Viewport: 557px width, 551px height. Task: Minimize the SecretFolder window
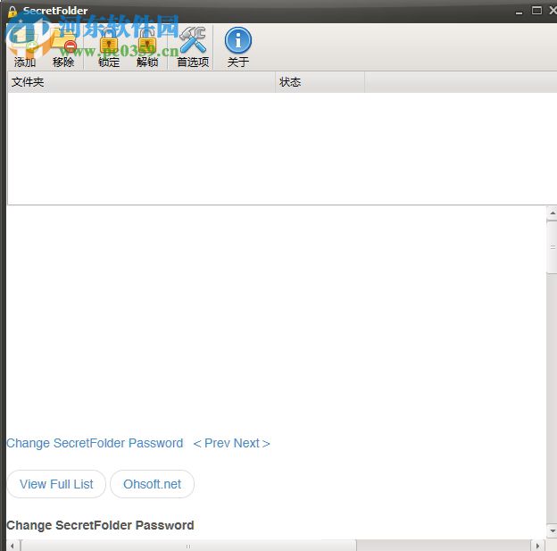(519, 12)
